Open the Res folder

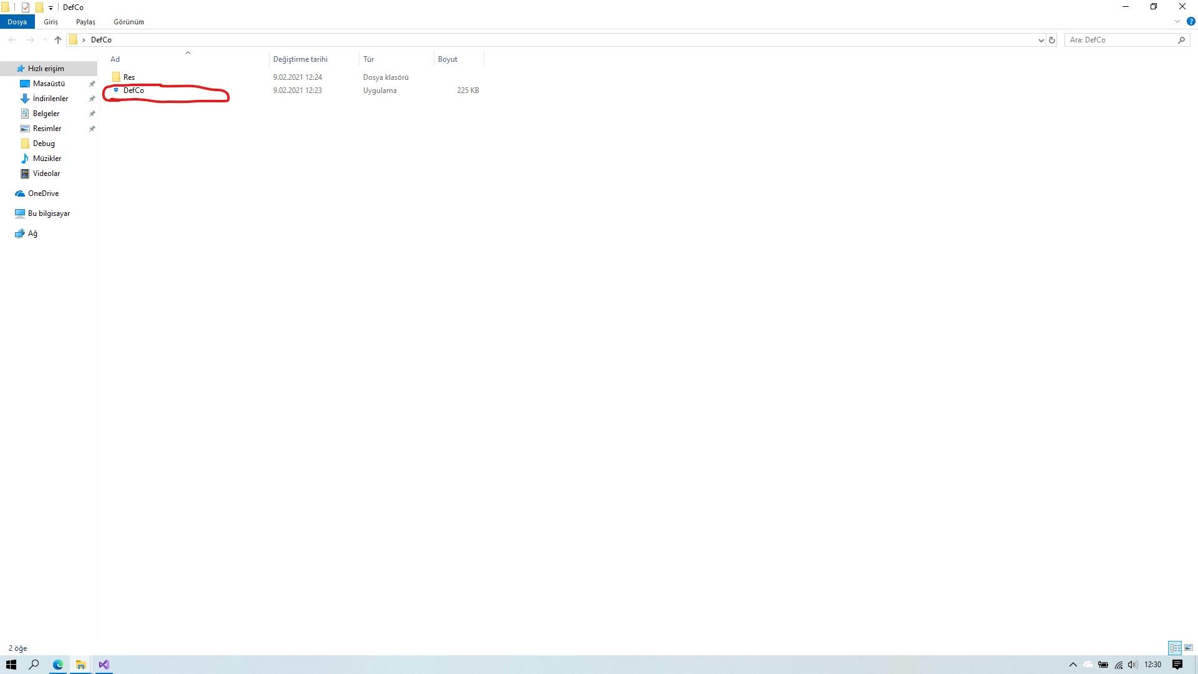click(x=129, y=77)
